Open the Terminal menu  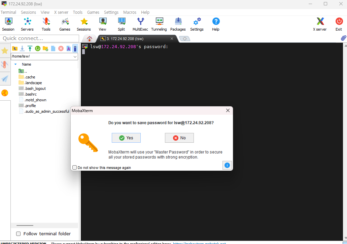pos(8,12)
